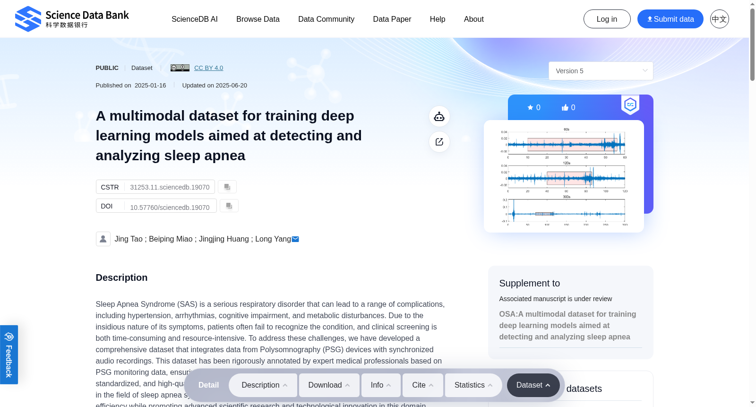Copy the CSTR identifier
The height and width of the screenshot is (407, 756).
(x=227, y=187)
